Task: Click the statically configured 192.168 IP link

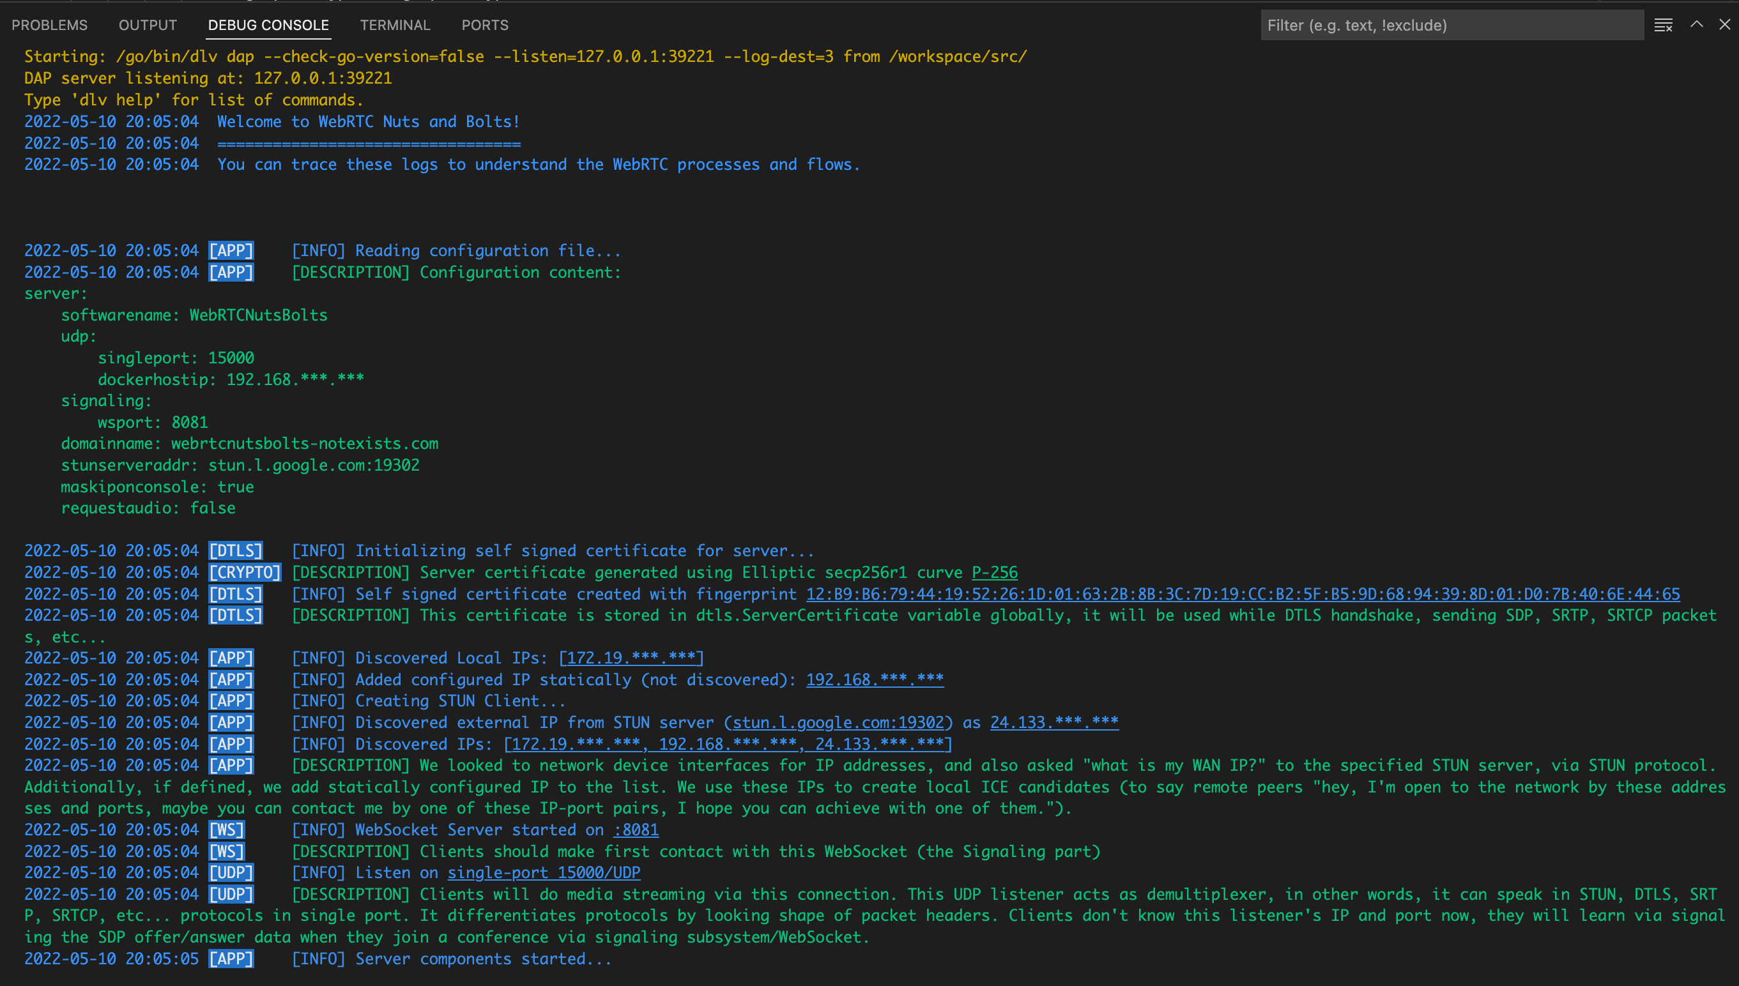Action: [x=874, y=679]
